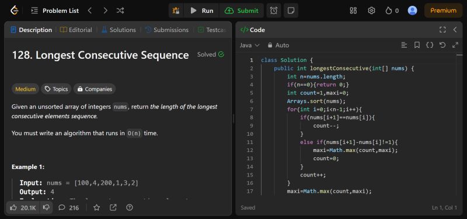This screenshot has height=219, width=467.
Task: Click the Arrays.sort(nums) code line
Action: point(316,101)
